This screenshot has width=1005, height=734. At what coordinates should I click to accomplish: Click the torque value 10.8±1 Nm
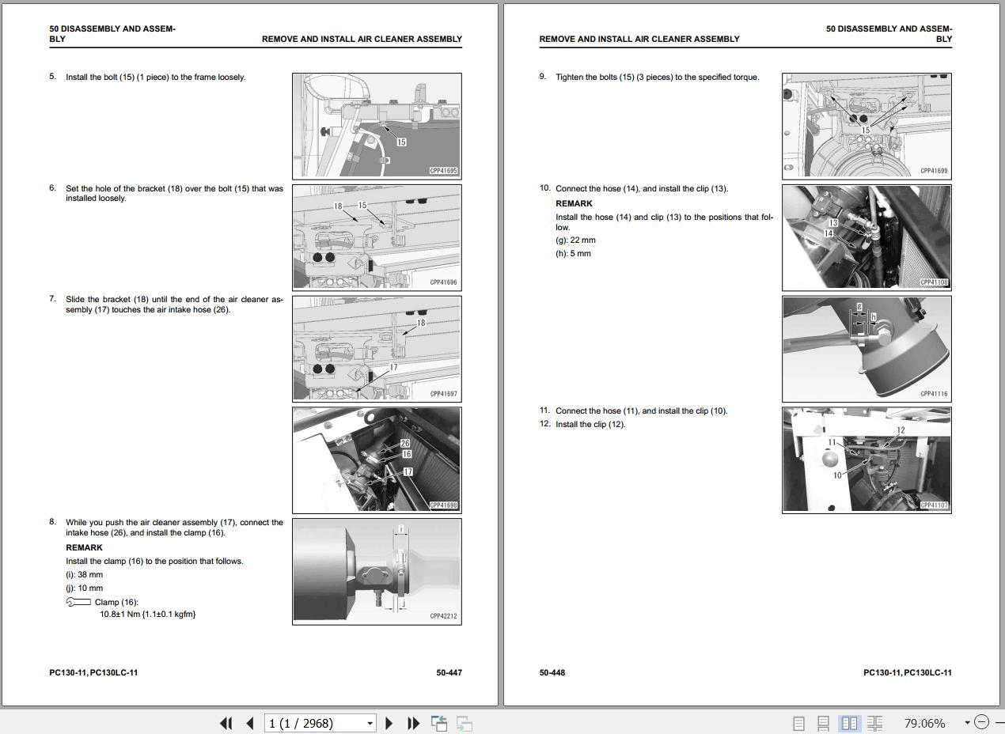[147, 614]
